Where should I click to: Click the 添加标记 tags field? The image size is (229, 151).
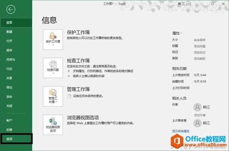pos(200,52)
